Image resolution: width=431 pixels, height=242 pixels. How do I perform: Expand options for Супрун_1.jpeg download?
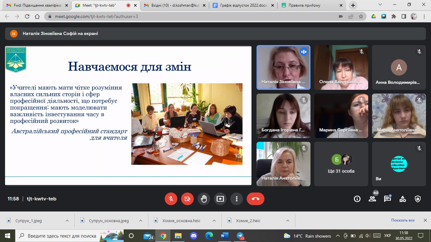pyautogui.click(x=67, y=221)
